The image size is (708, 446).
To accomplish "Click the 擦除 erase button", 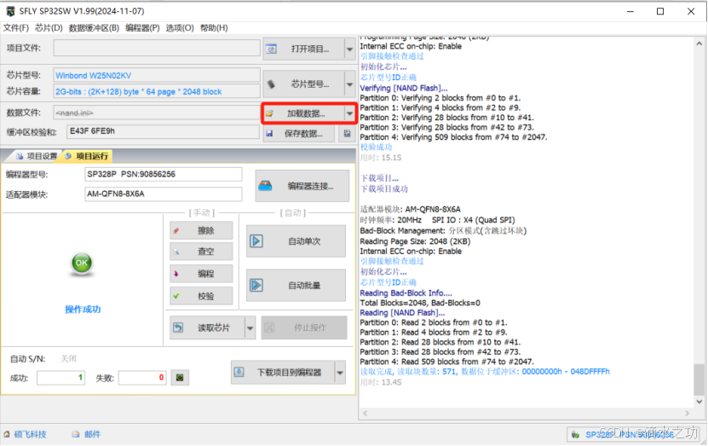I will (x=201, y=230).
